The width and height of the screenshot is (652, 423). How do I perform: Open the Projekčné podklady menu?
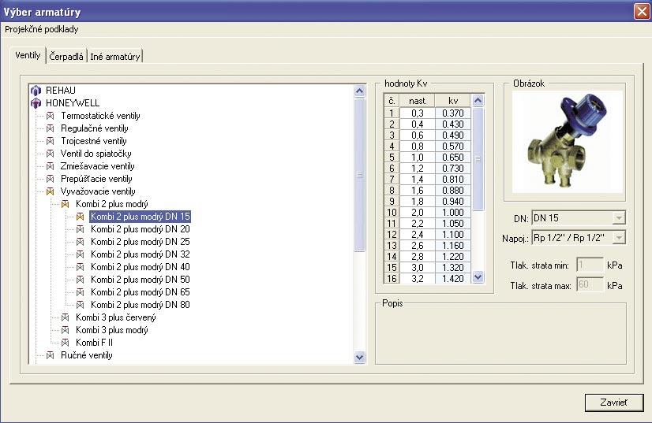pos(42,29)
